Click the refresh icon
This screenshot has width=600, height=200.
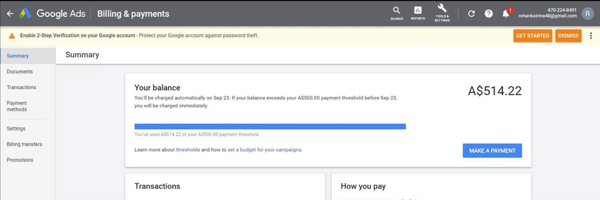click(471, 14)
